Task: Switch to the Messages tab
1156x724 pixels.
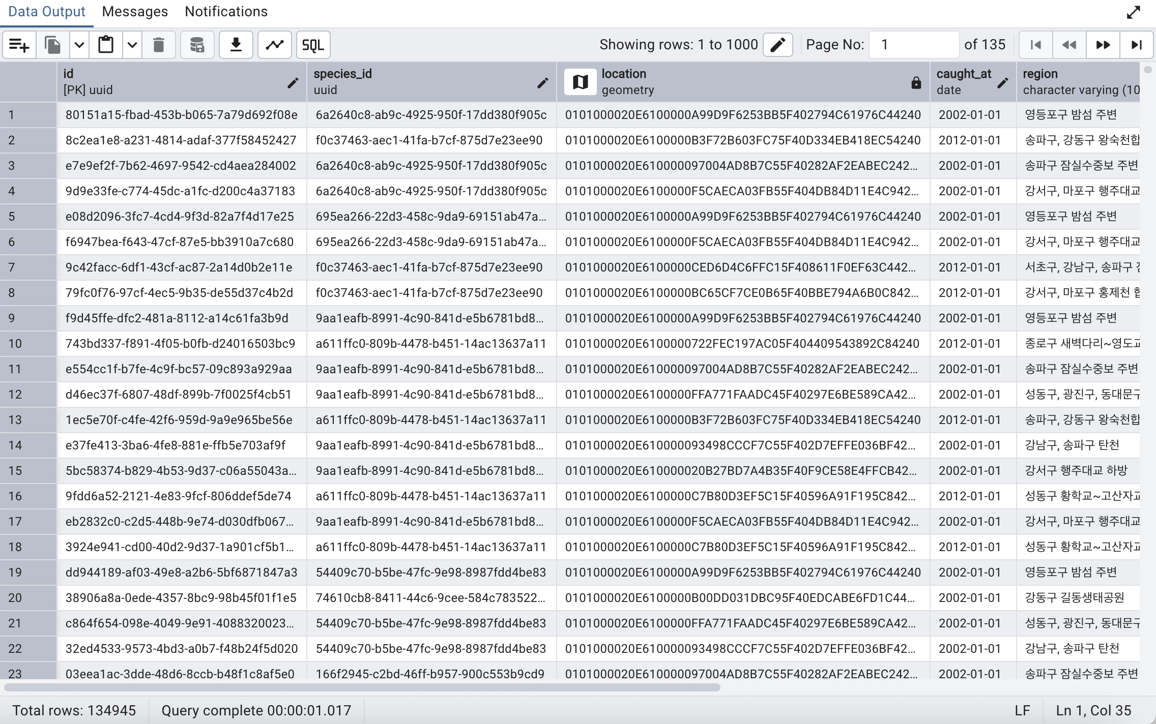Action: click(134, 11)
